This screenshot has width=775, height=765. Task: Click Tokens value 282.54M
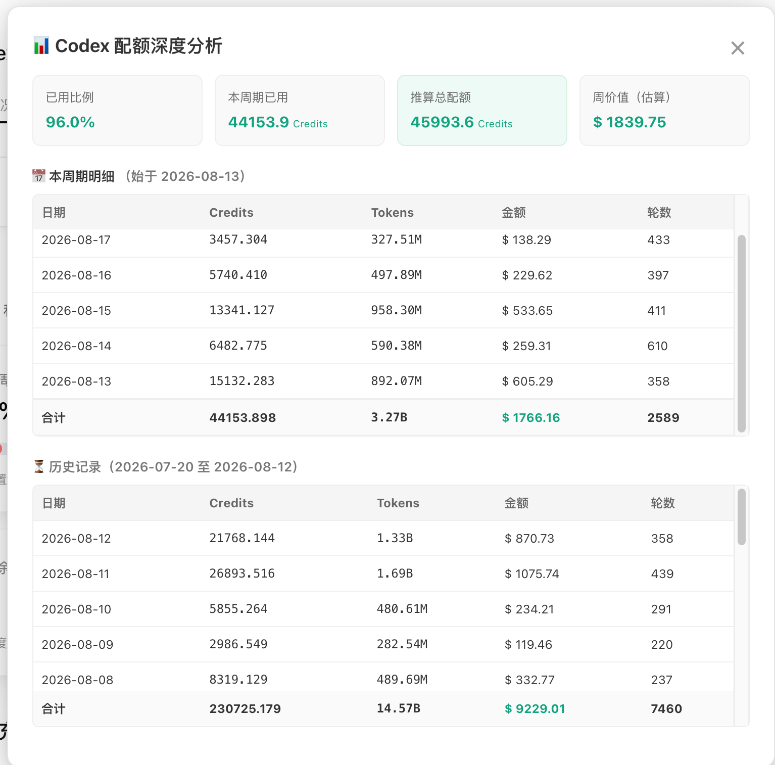[x=402, y=644]
